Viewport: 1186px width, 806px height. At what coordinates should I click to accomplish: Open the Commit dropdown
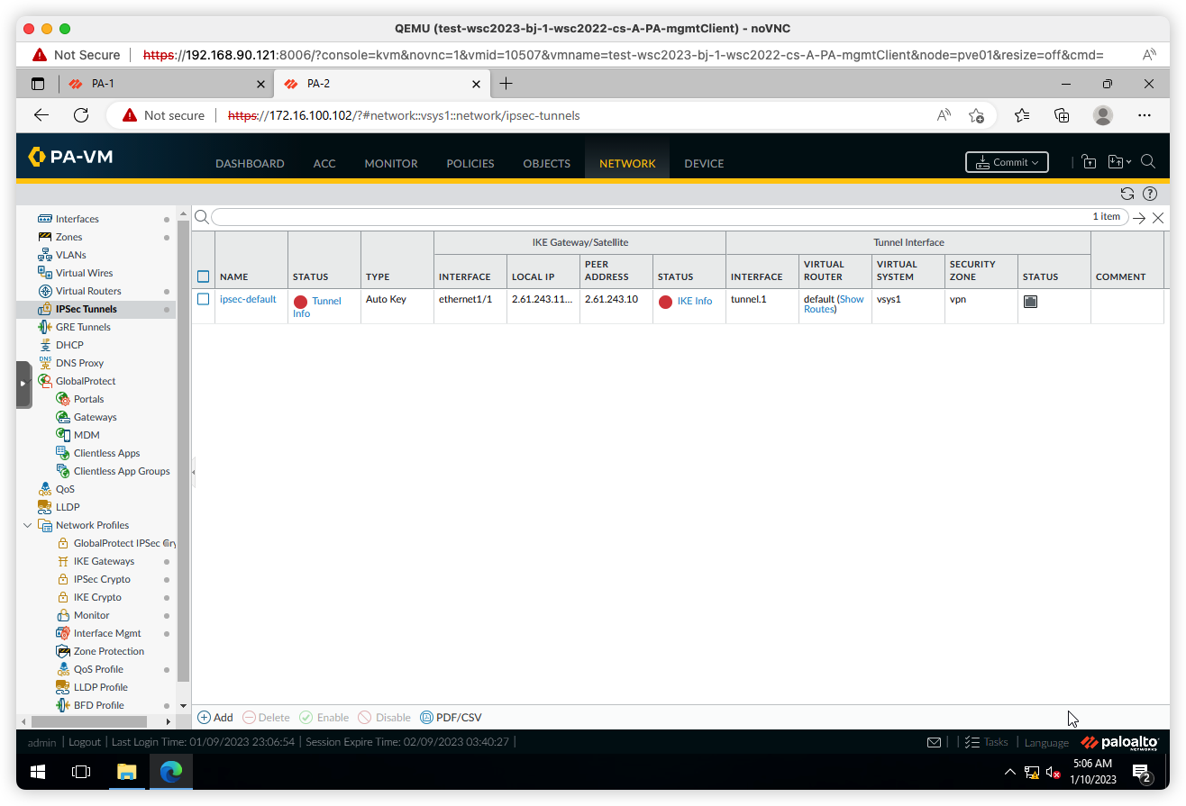1007,162
